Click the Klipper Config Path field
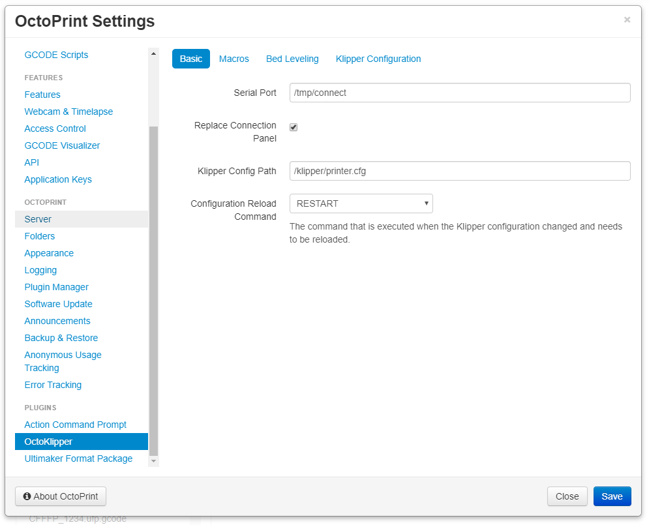The width and height of the screenshot is (649, 525). pyautogui.click(x=460, y=171)
